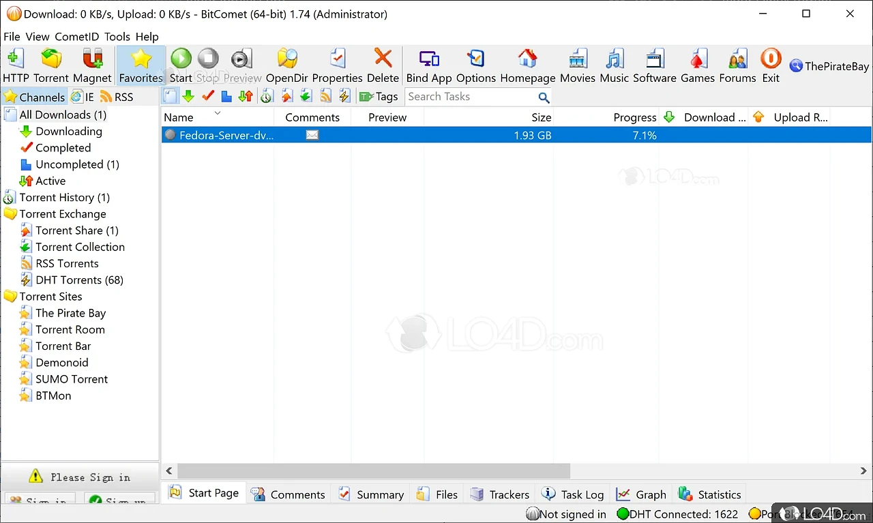Select Torrent History (1) item
This screenshot has width=873, height=523.
click(x=65, y=197)
